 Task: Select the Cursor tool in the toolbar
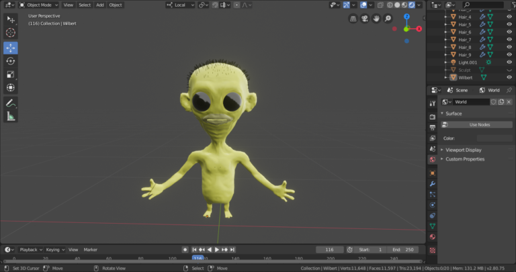point(11,32)
